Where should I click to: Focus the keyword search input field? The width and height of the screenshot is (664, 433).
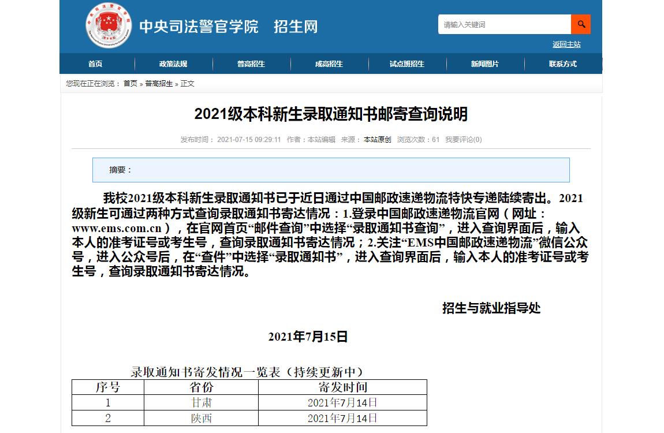505,24
